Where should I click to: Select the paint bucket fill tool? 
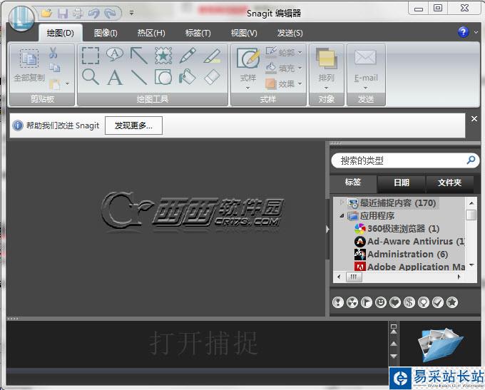[187, 77]
